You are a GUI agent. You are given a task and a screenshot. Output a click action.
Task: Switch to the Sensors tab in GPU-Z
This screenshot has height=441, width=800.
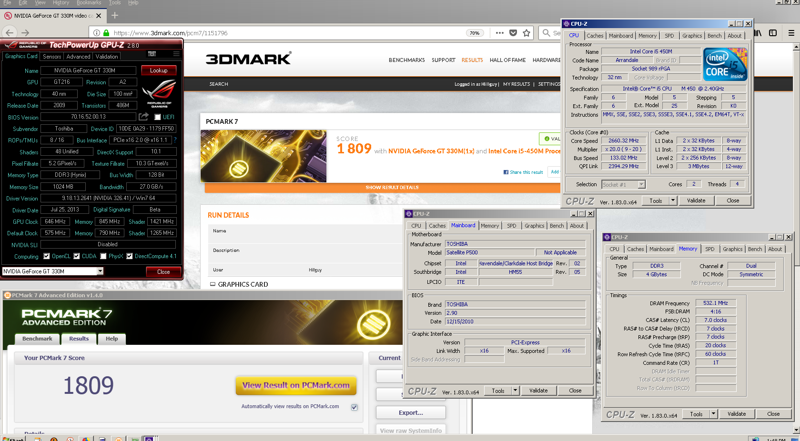pyautogui.click(x=52, y=56)
